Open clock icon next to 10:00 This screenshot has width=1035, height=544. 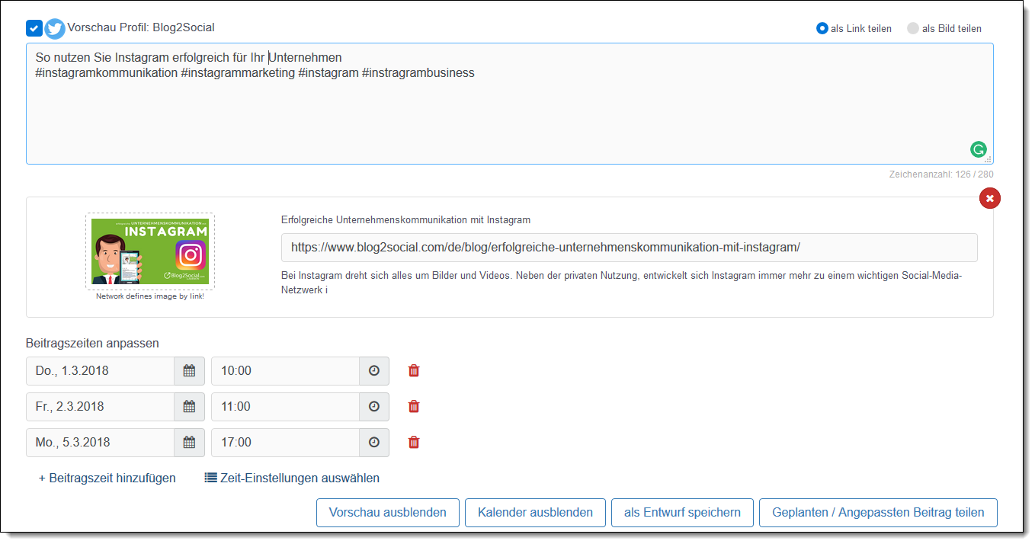(374, 371)
